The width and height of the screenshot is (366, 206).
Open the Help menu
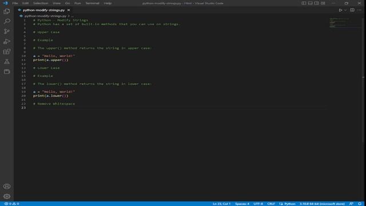pyautogui.click(x=108, y=3)
